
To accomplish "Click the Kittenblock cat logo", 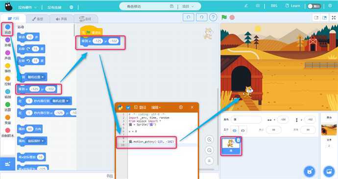I will (x=8, y=7).
